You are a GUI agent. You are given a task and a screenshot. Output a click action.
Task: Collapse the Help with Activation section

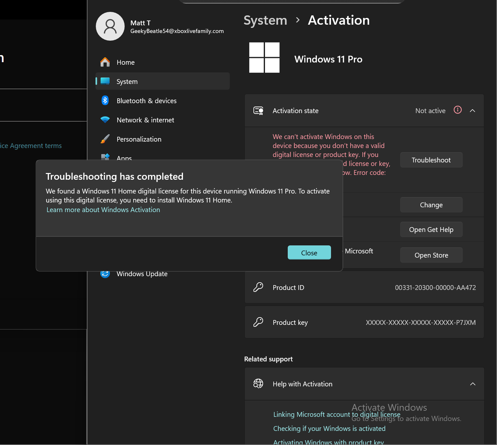(473, 384)
